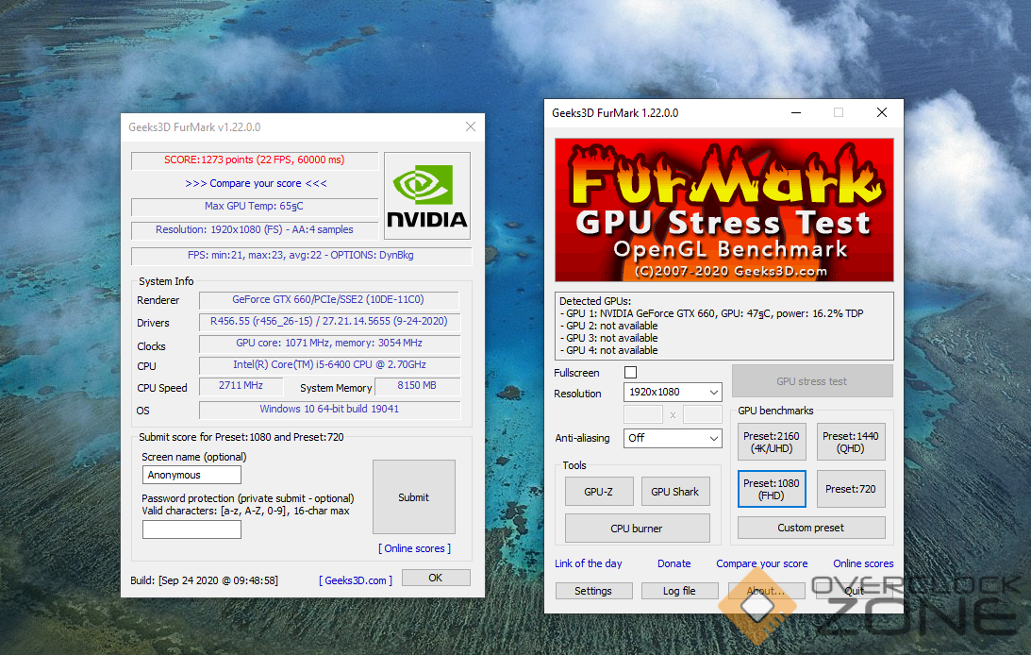Screen dimensions: 1031x655
Task: Open the Link of the day
Action: point(588,563)
